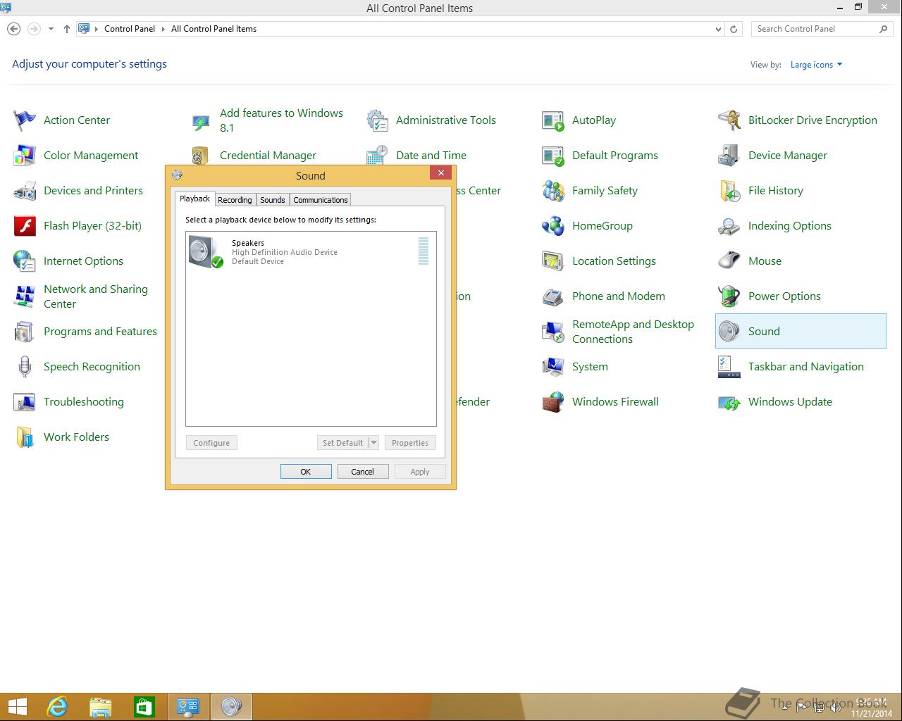Refresh the Control Panel view
The width and height of the screenshot is (902, 721).
tap(734, 29)
